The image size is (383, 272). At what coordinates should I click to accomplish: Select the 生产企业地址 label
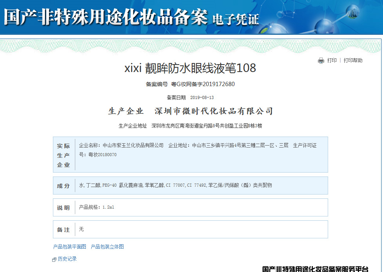point(133,126)
